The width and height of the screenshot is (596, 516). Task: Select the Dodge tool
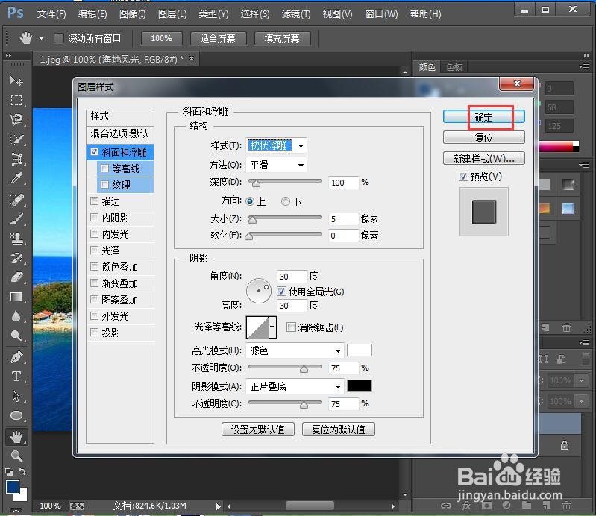point(16,336)
